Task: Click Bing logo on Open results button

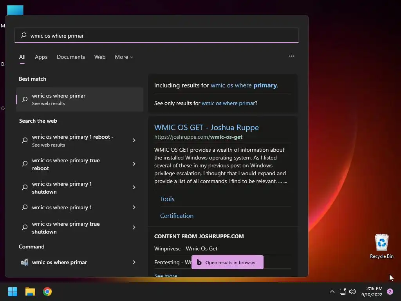Action: point(199,262)
